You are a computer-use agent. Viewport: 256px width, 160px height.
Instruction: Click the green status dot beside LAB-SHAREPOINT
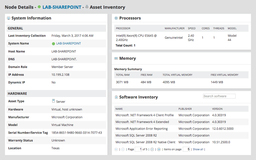39,7
